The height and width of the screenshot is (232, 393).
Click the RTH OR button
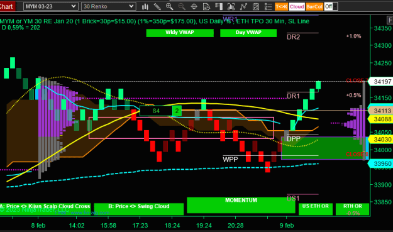pyautogui.click(x=352, y=209)
